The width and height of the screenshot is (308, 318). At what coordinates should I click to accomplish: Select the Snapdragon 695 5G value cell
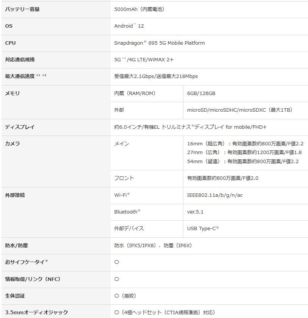click(159, 43)
